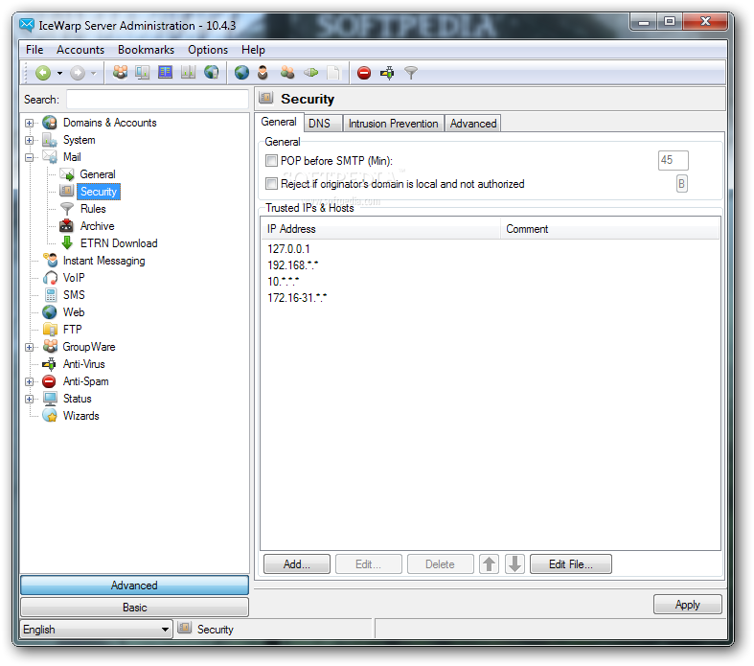Open the Options menu

click(208, 50)
